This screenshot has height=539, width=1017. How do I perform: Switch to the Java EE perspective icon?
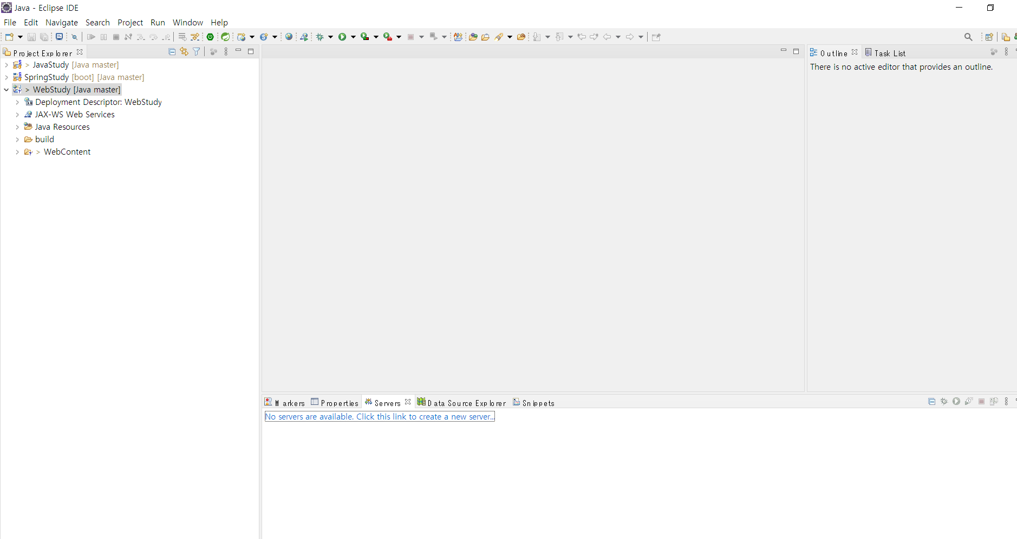(1006, 37)
